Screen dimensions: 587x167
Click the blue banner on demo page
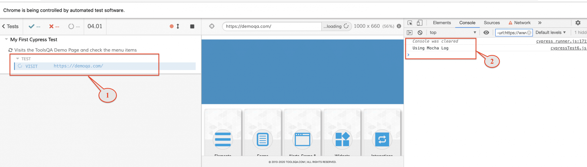coord(303,72)
